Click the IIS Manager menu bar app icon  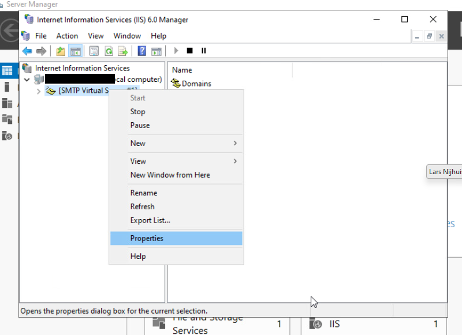(25, 36)
